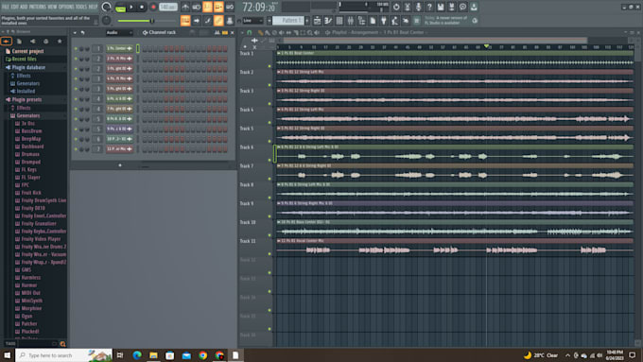Open the Mixer view icon
The image size is (643, 362).
click(x=350, y=21)
